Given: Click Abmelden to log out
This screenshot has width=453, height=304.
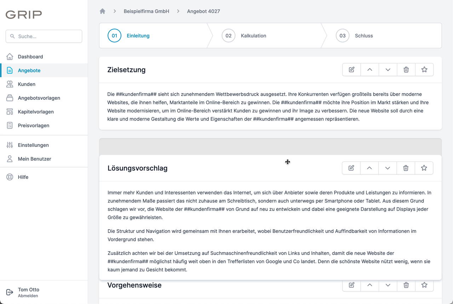Looking at the screenshot, I should (28, 295).
